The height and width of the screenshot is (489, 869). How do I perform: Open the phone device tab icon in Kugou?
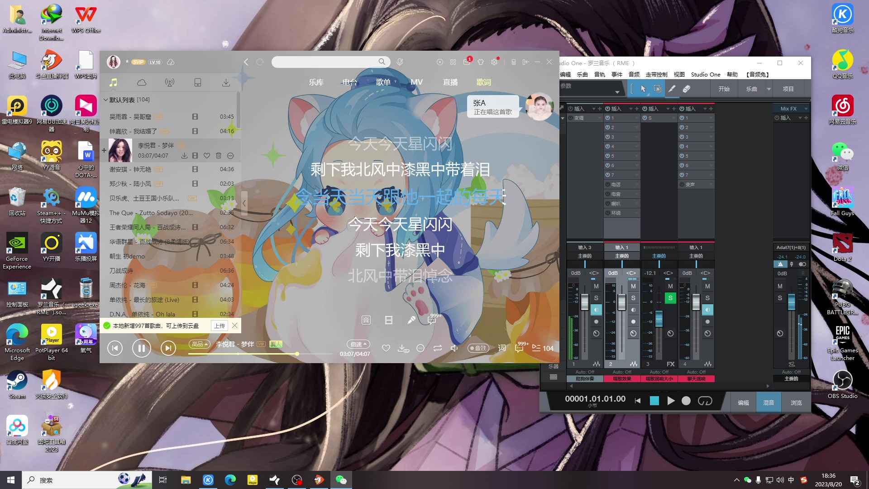(x=198, y=82)
